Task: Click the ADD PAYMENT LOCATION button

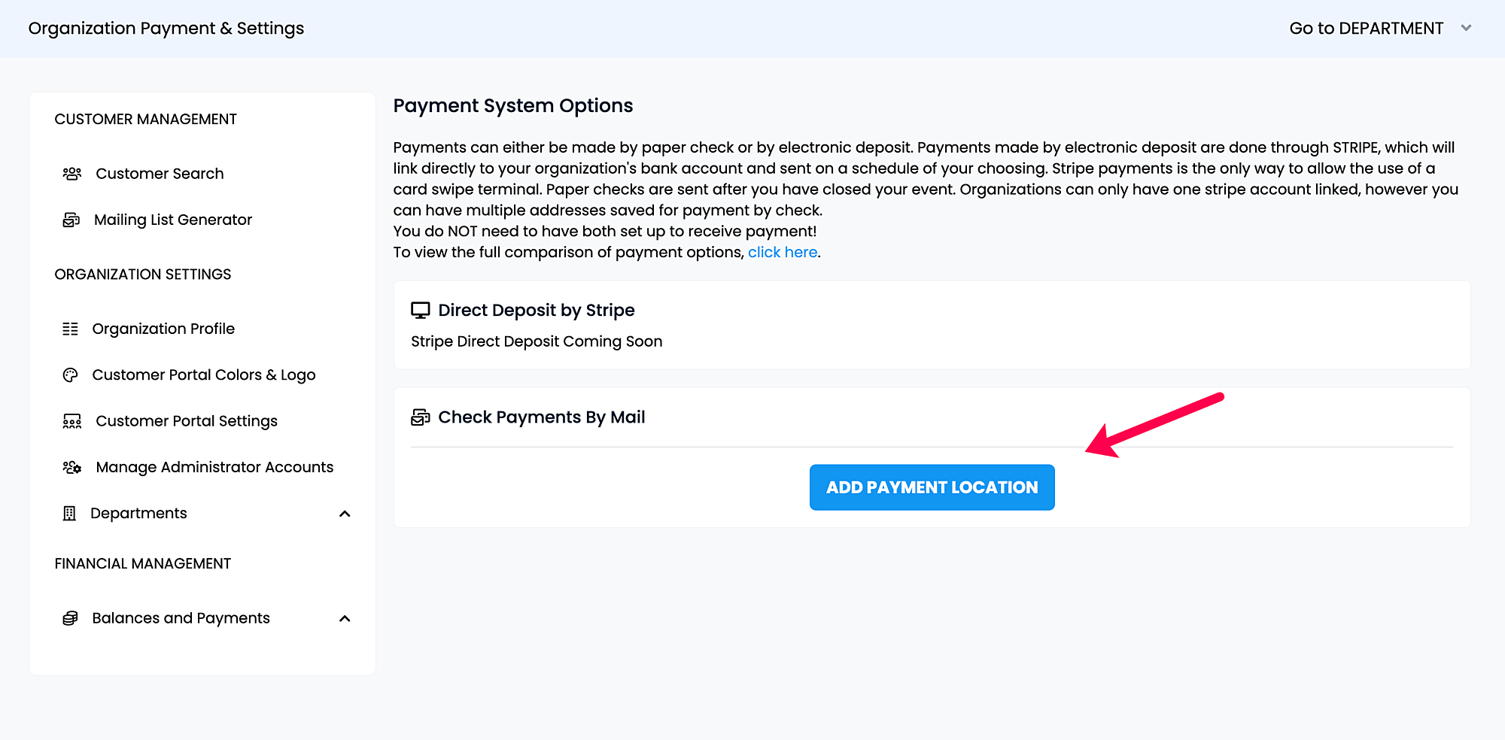Action: click(x=932, y=487)
